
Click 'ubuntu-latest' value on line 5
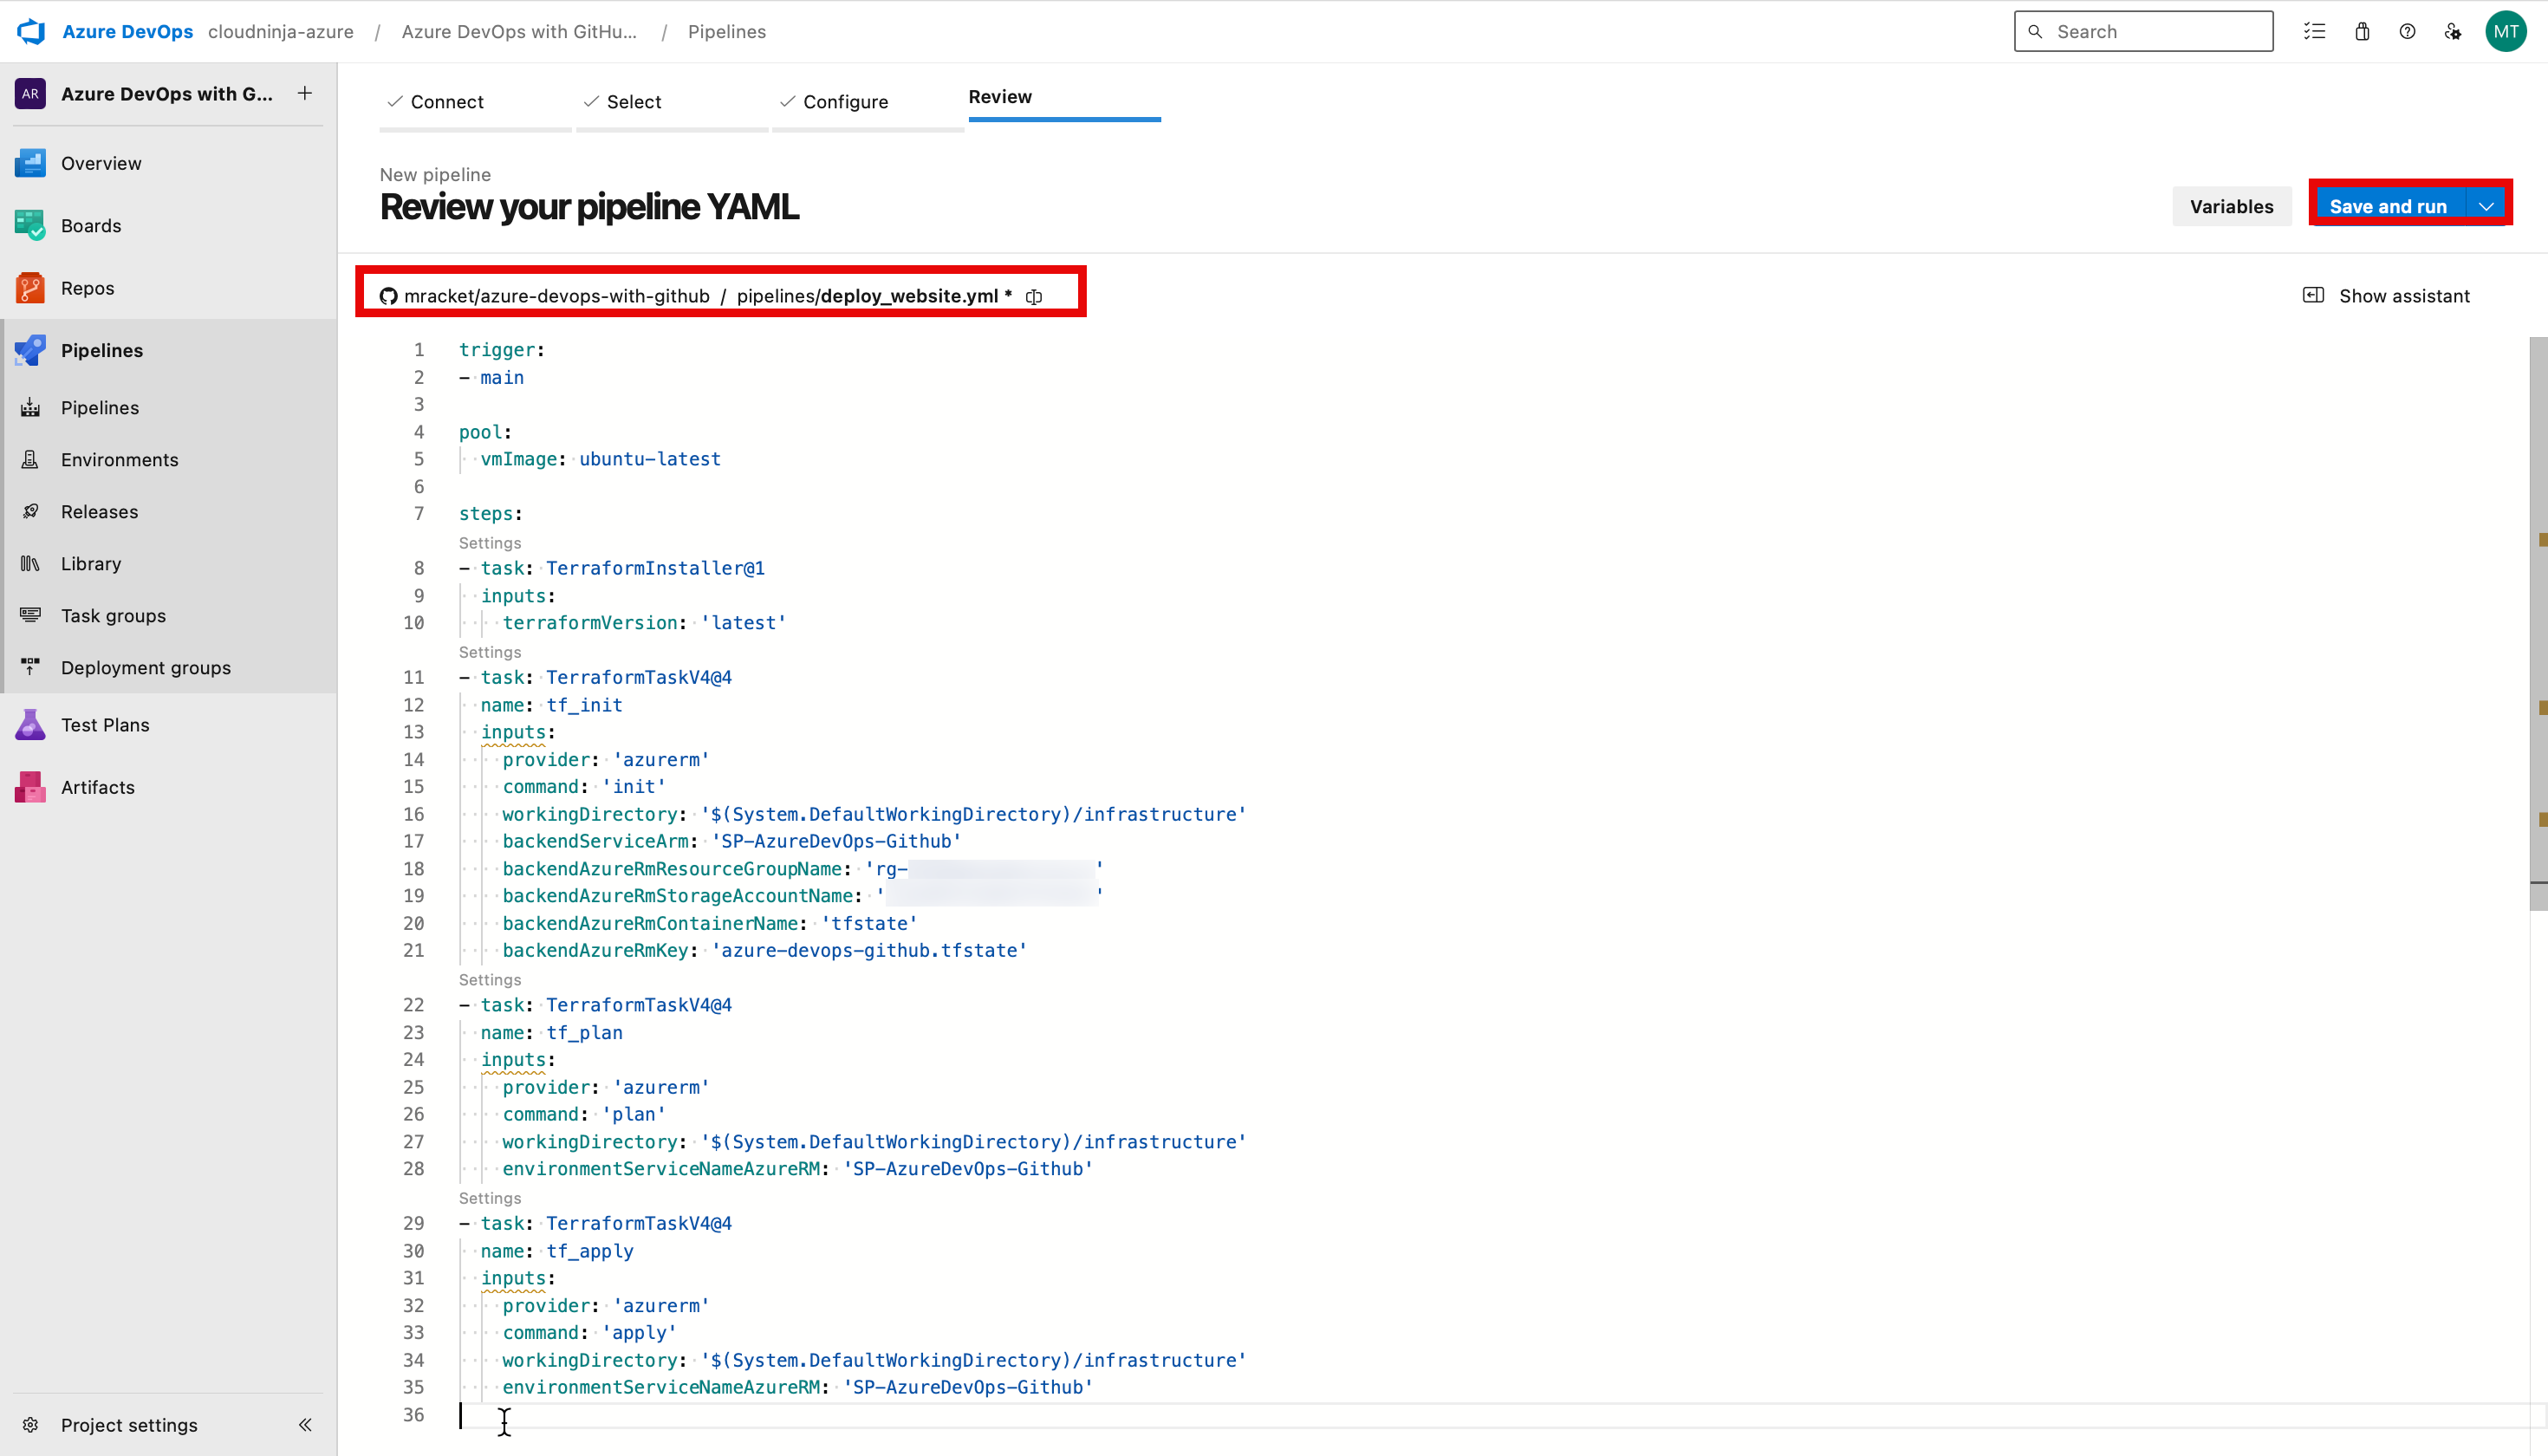point(650,459)
